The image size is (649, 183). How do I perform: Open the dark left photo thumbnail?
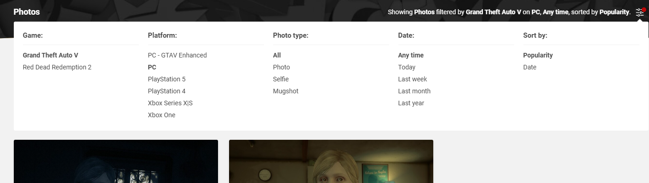[116, 161]
